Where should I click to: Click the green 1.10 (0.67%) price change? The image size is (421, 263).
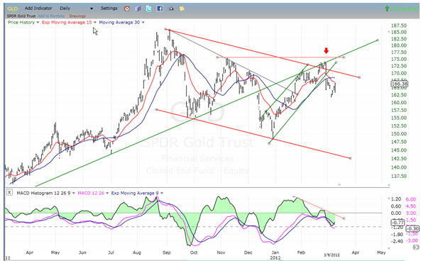click(404, 9)
